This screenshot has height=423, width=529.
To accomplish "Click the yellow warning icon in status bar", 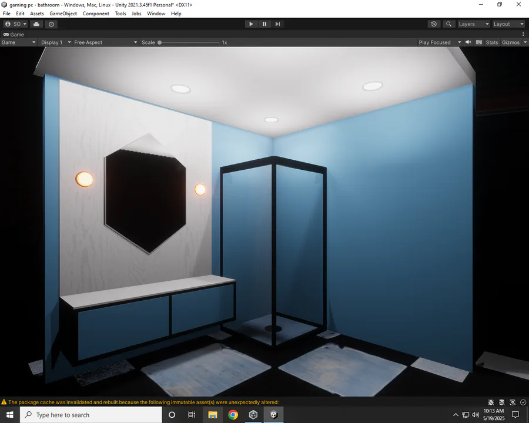I will point(4,402).
